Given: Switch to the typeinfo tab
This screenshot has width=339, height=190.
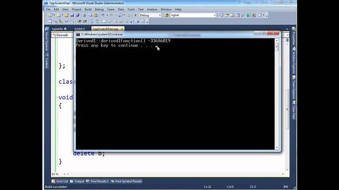Looking at the screenshot, I should [x=57, y=29].
